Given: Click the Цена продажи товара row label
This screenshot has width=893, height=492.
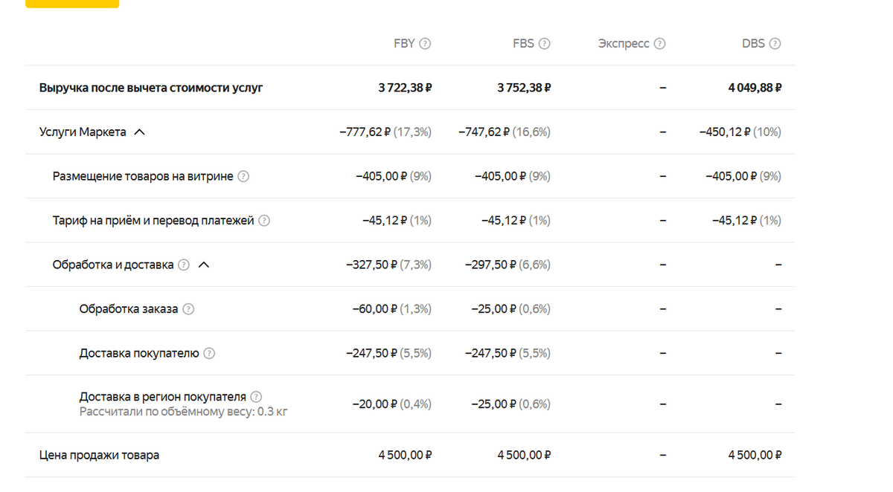Looking at the screenshot, I should click(x=99, y=455).
